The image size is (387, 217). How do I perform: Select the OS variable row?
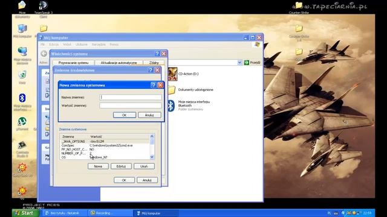click(x=105, y=157)
